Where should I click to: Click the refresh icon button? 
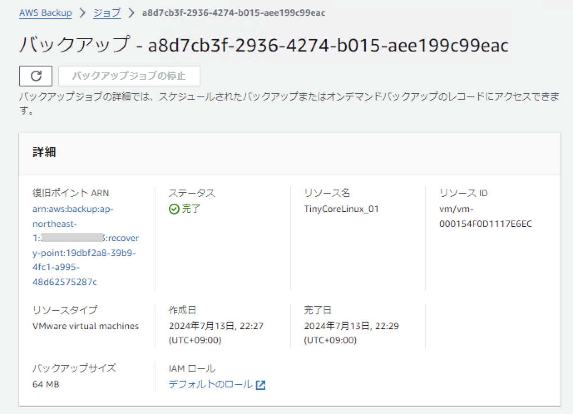pyautogui.click(x=36, y=76)
